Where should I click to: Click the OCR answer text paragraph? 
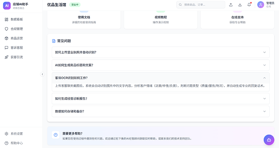tap(160, 86)
